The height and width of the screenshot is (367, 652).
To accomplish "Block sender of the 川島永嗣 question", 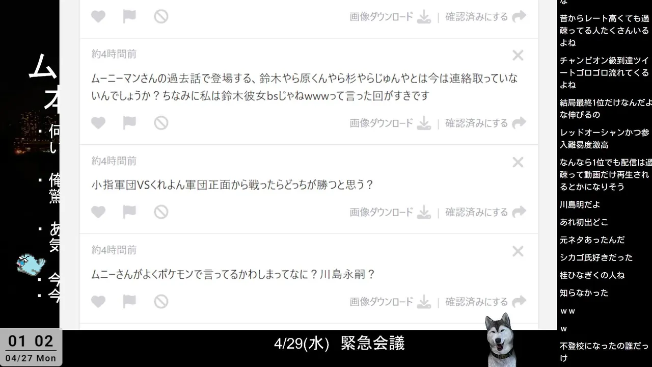I will tap(161, 301).
